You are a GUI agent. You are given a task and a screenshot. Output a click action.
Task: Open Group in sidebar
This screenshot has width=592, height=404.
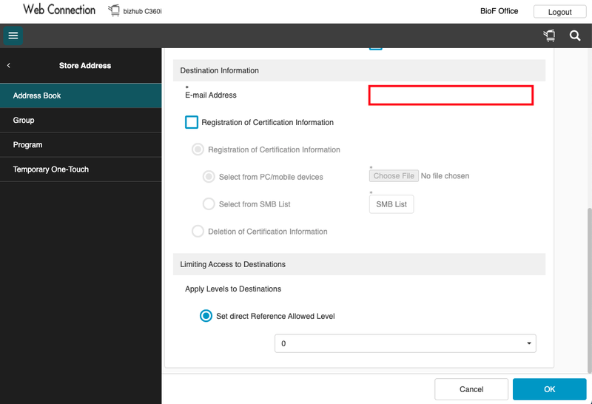tap(81, 120)
